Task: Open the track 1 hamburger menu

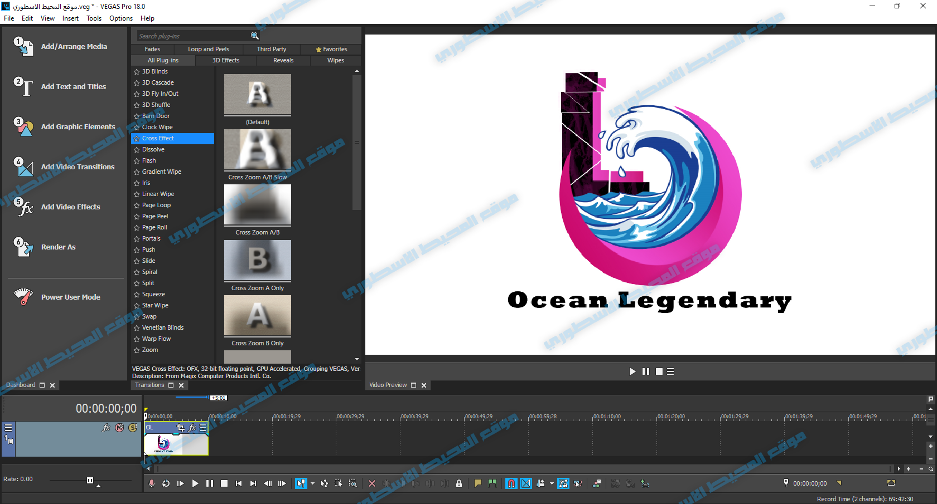Action: [x=8, y=428]
